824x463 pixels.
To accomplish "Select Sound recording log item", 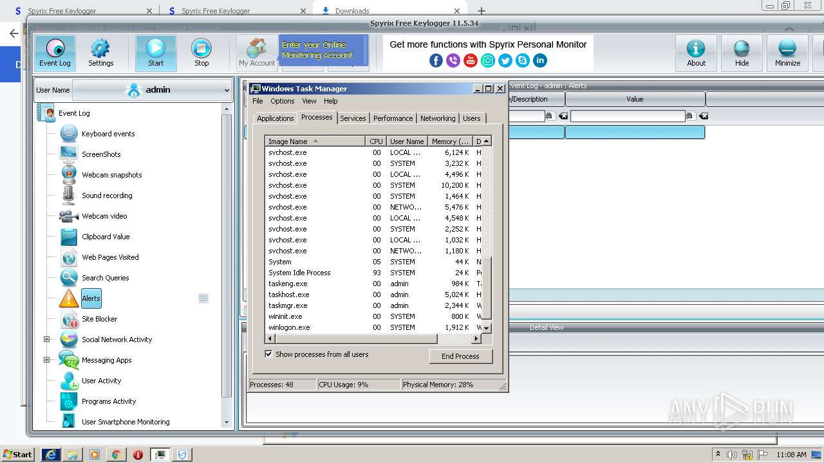I will (x=107, y=195).
